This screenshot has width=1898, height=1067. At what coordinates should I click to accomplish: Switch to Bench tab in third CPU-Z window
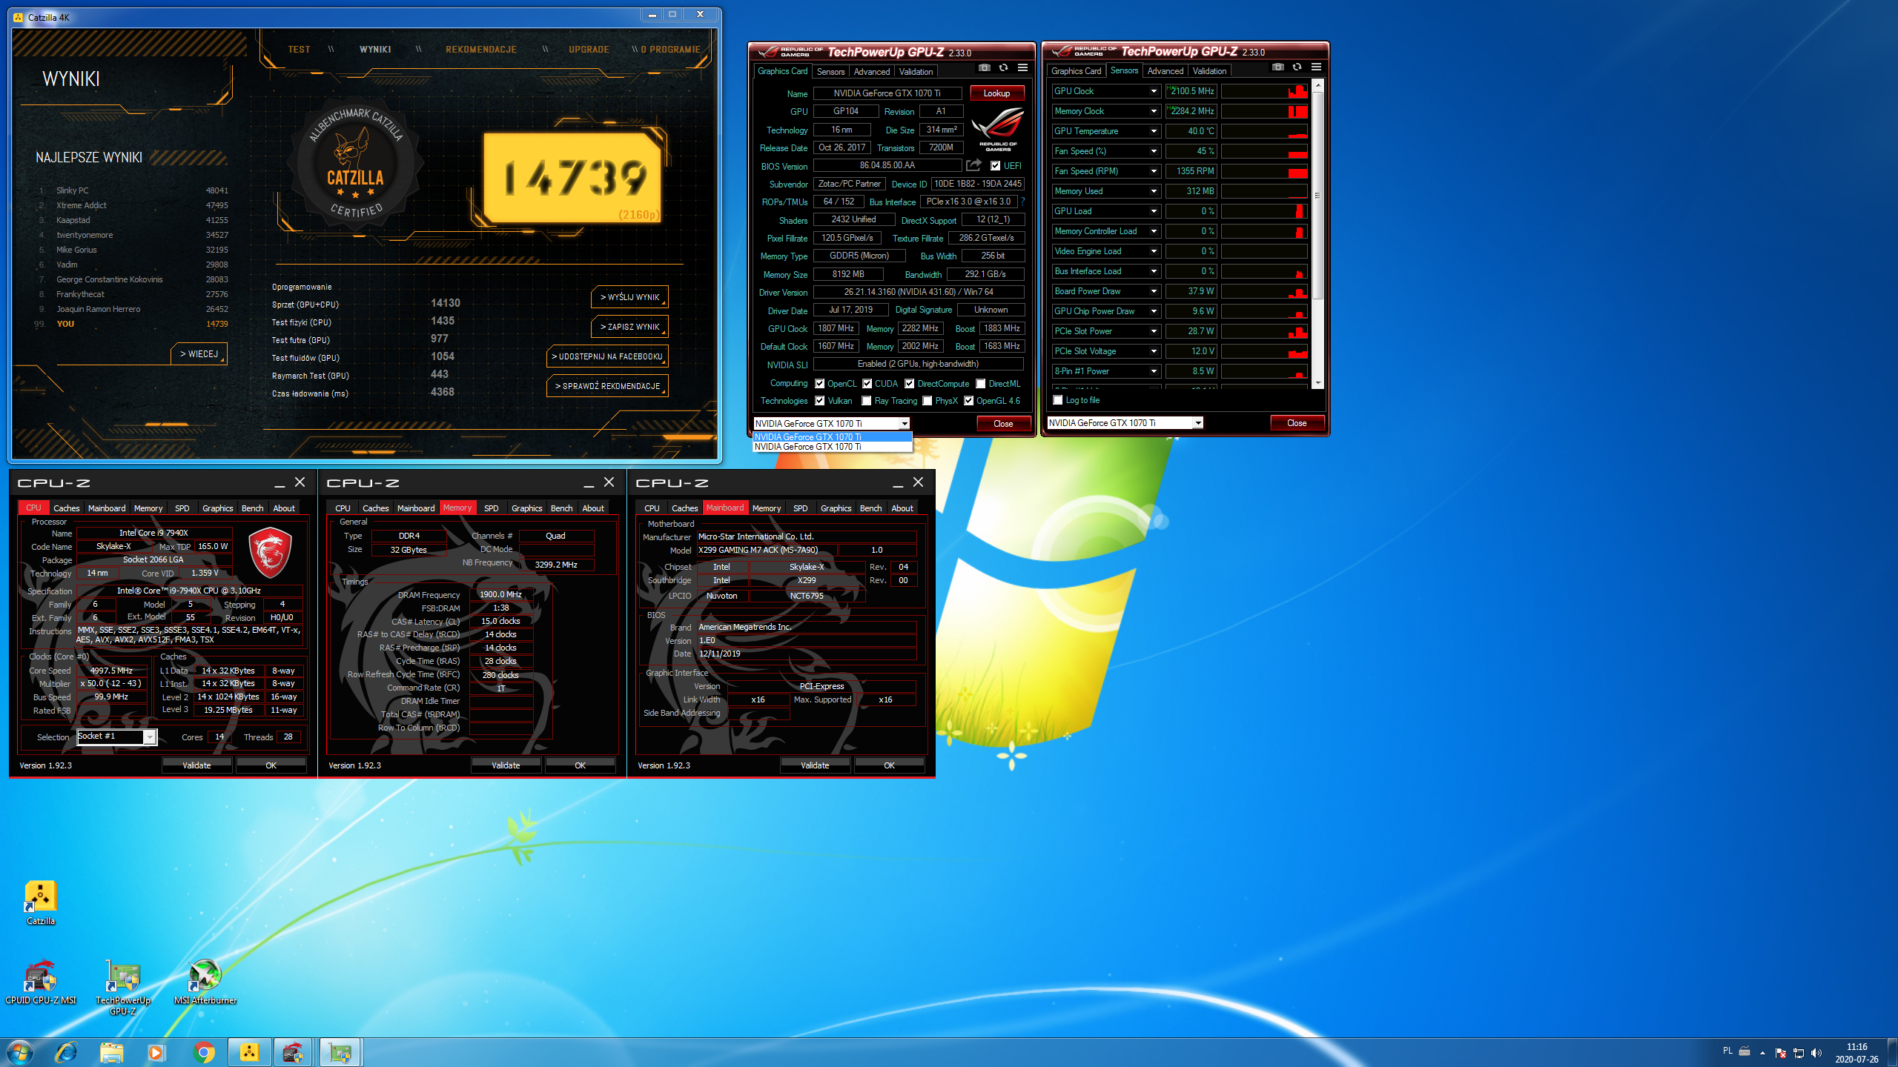click(870, 508)
